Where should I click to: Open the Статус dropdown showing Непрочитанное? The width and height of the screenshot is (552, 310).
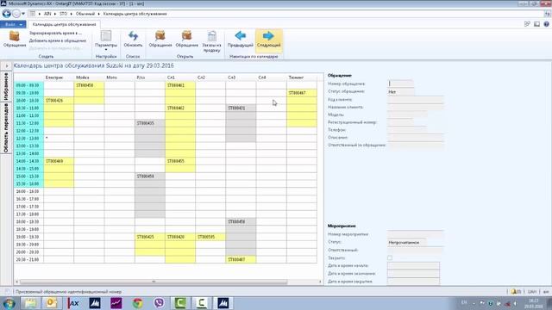(x=407, y=242)
